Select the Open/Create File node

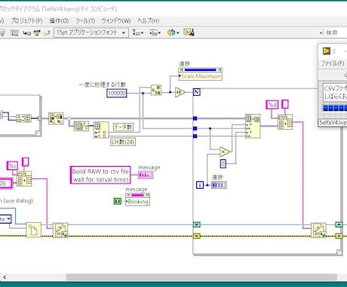coord(34,230)
